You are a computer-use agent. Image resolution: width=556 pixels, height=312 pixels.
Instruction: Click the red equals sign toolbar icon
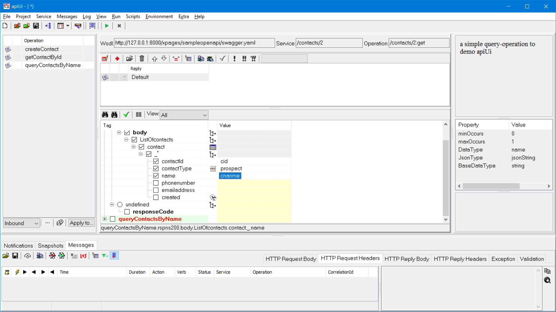176,59
